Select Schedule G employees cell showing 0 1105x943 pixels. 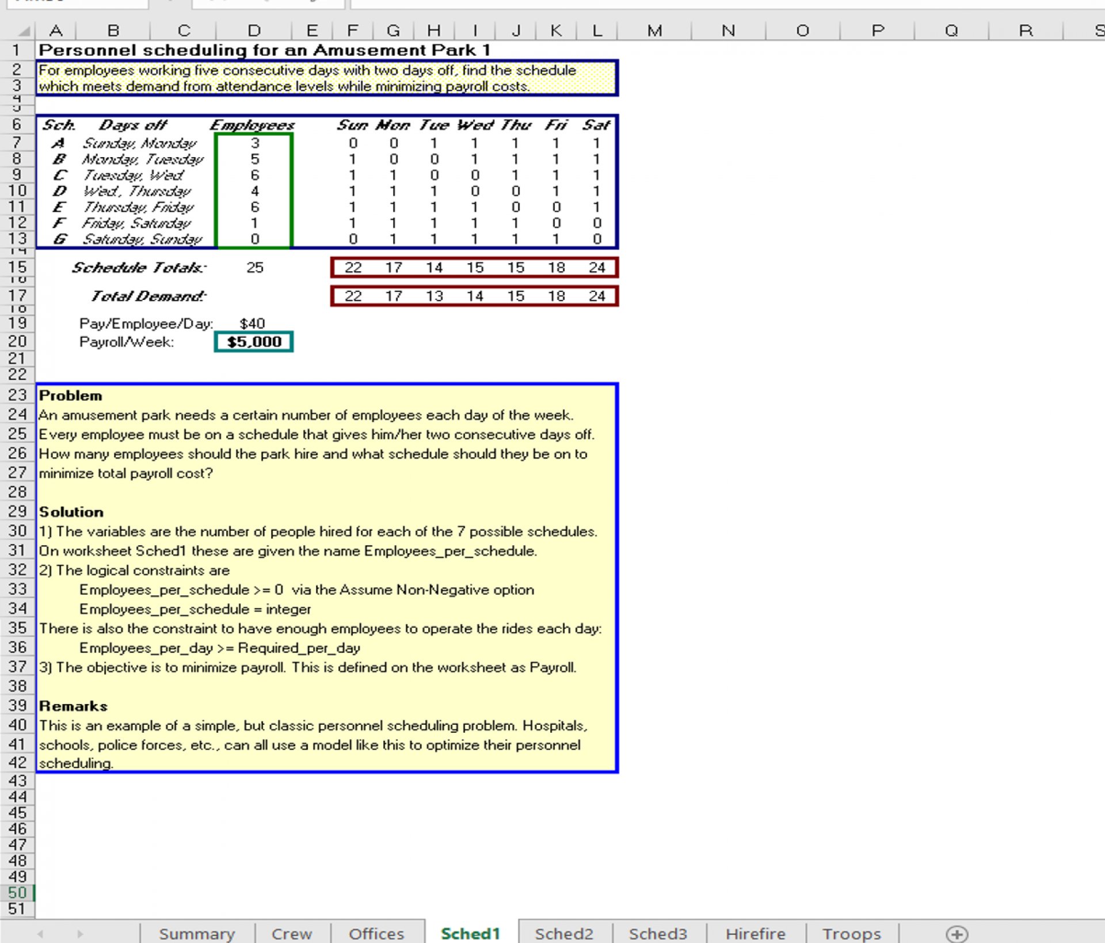254,238
